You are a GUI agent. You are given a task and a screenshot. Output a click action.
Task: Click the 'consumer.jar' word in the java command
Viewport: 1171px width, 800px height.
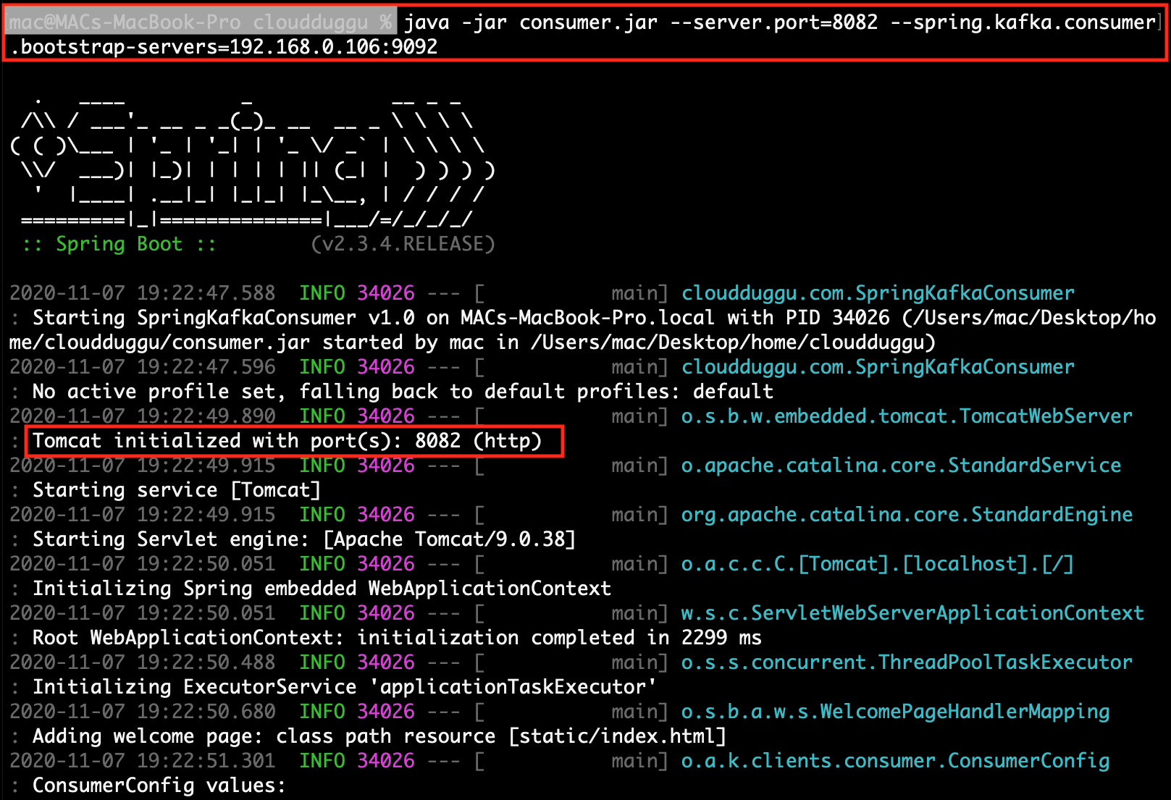[588, 22]
